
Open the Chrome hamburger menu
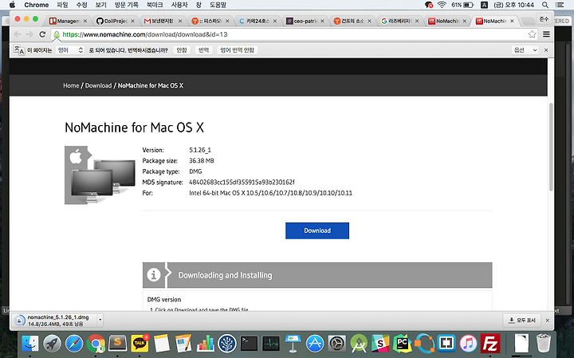point(546,34)
